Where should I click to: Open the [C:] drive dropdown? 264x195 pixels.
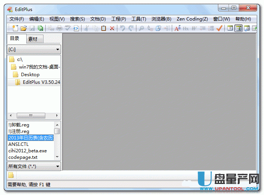point(34,50)
